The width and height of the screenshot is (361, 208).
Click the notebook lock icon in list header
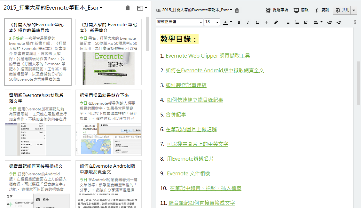(128, 8)
